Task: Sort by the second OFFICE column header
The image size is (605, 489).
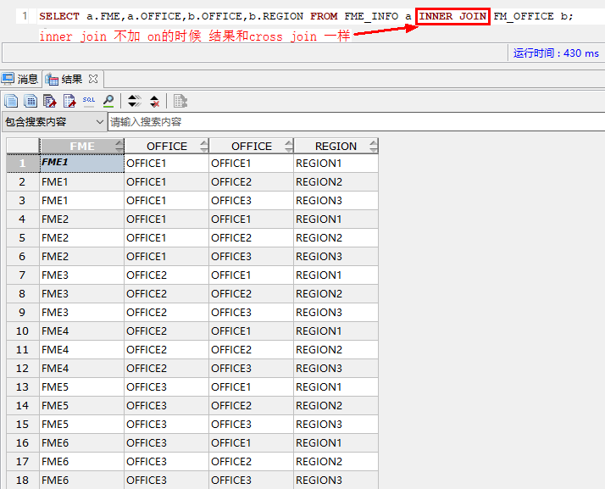Action: [x=252, y=147]
